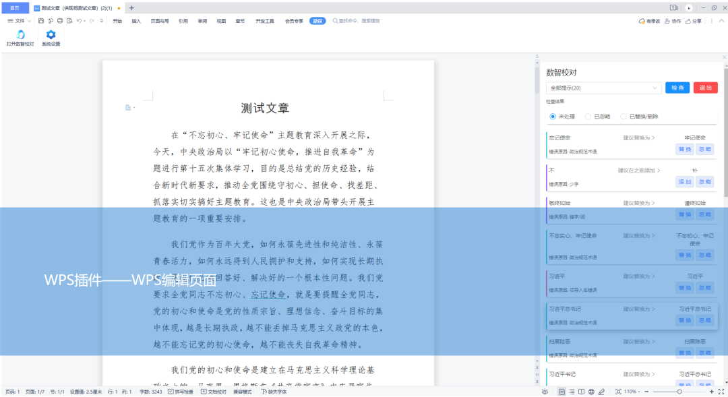Switch to page view layout
The width and height of the screenshot is (728, 397).
pyautogui.click(x=562, y=392)
